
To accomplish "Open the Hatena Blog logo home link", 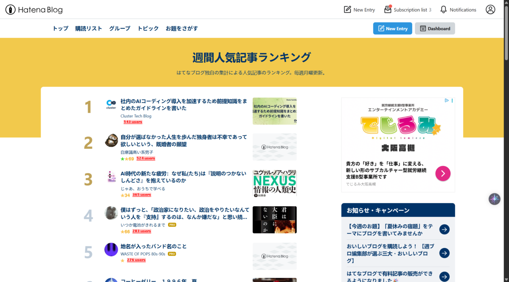I will click(34, 9).
